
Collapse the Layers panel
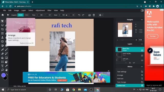[142, 44]
